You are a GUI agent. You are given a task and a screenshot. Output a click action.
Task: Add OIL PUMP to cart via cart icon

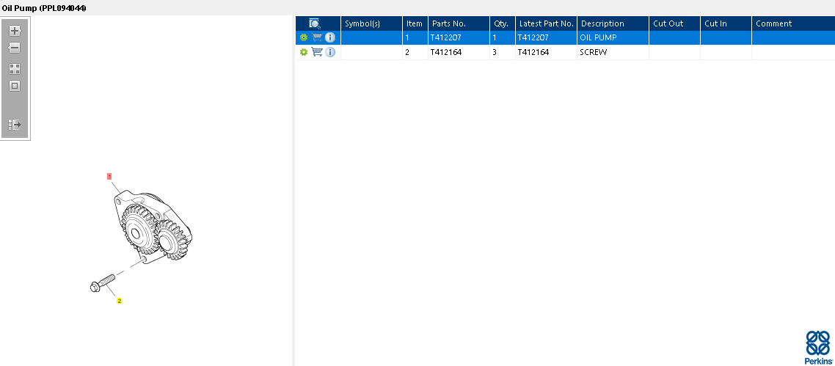317,37
